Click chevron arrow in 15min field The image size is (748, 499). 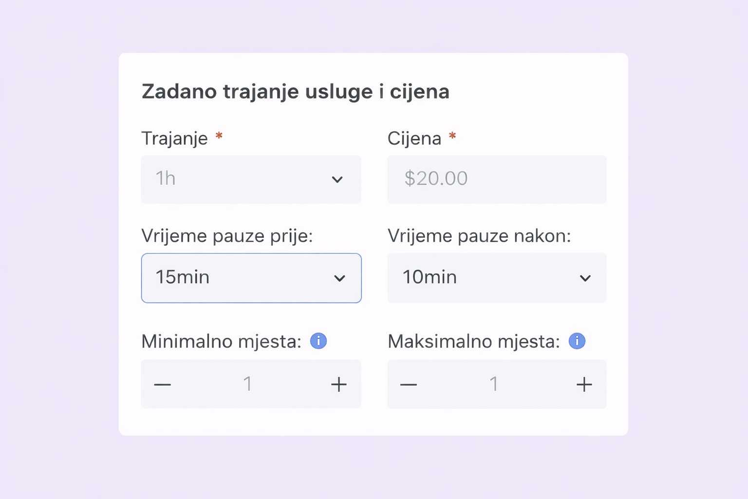tap(339, 278)
